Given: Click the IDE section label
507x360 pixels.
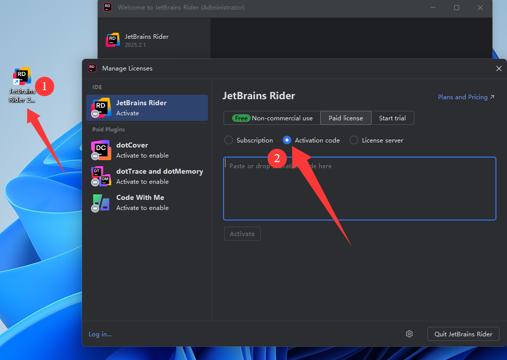Looking at the screenshot, I should click(x=97, y=87).
